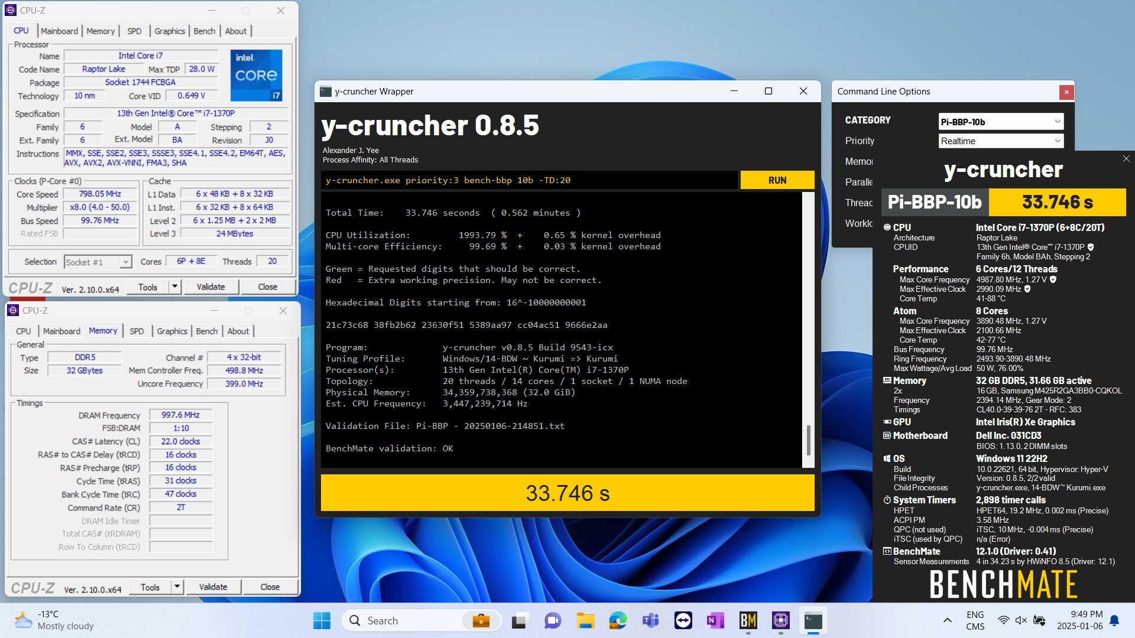
Task: Open Bench tab in the Memory CPU-Z window
Action: coord(207,331)
